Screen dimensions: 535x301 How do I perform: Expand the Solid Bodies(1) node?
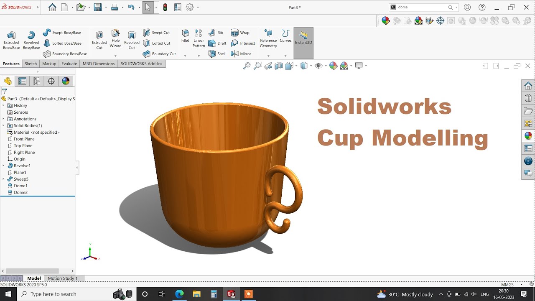(x=3, y=125)
